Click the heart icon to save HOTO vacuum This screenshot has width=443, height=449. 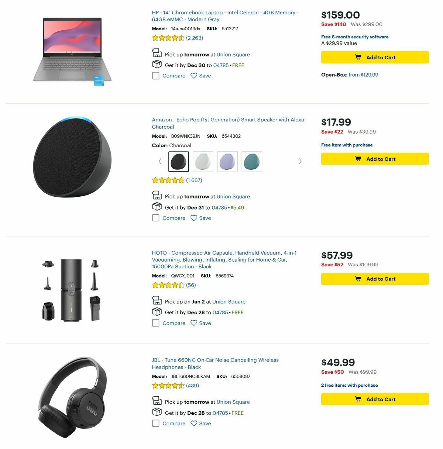point(194,323)
